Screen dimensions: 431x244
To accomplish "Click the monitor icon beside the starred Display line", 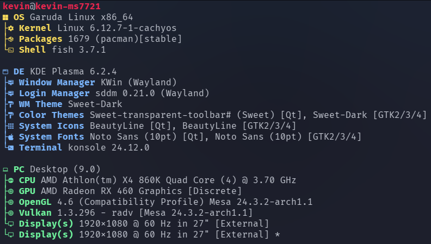I will pos(11,235).
